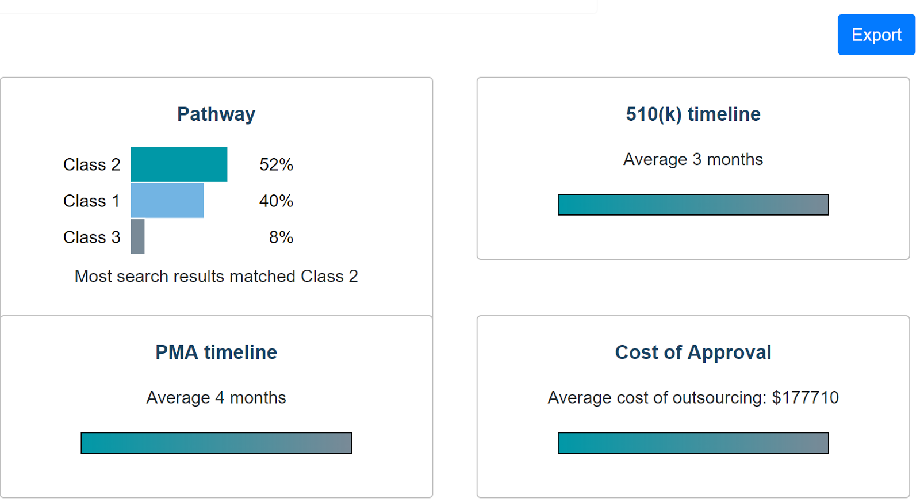Click the 8% value for Class 3
This screenshot has height=502, width=920.
(281, 237)
